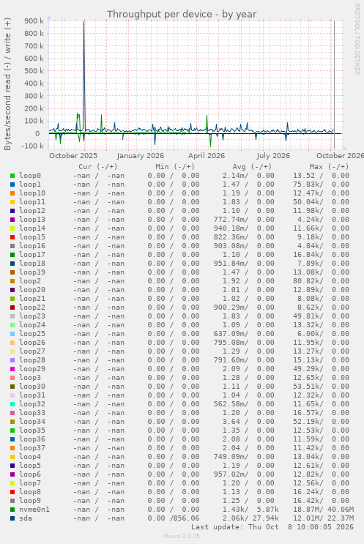Click the 'Last update' timestamp line
The width and height of the screenshot is (364, 544).
pyautogui.click(x=272, y=527)
